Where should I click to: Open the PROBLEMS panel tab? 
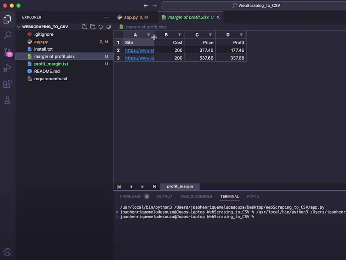pyautogui.click(x=130, y=196)
